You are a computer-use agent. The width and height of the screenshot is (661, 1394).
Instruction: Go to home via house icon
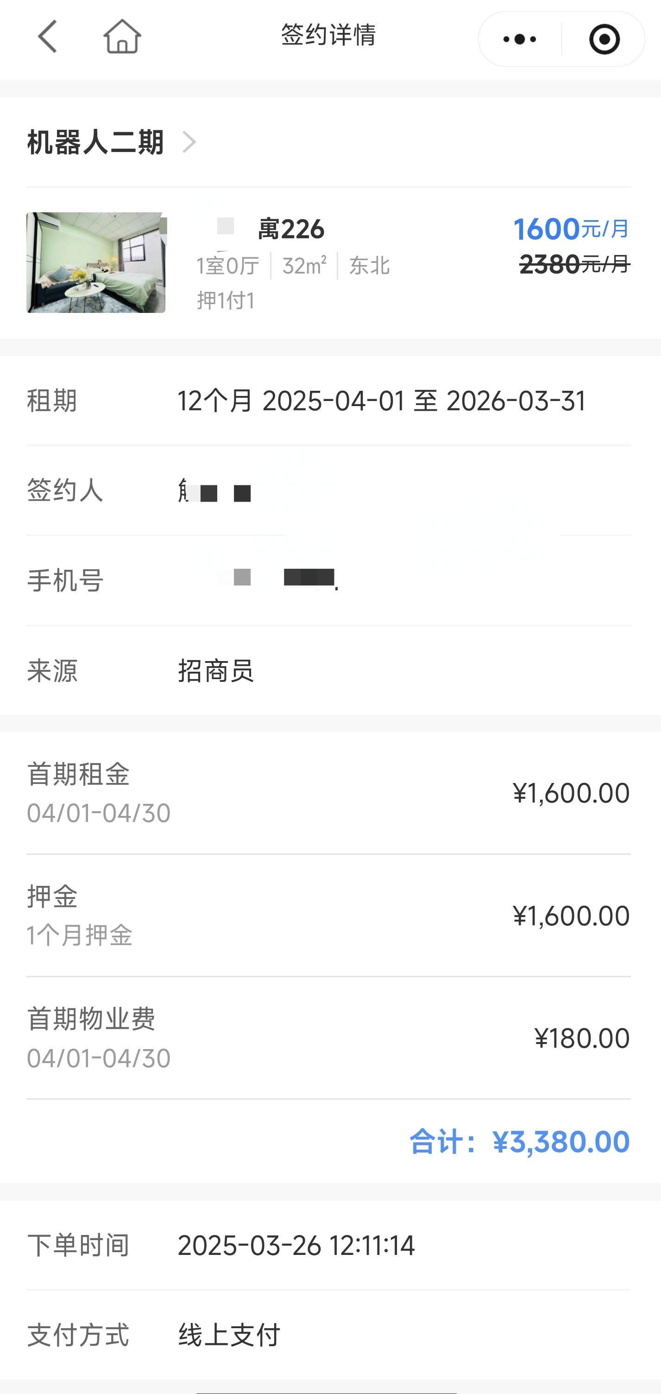(122, 37)
